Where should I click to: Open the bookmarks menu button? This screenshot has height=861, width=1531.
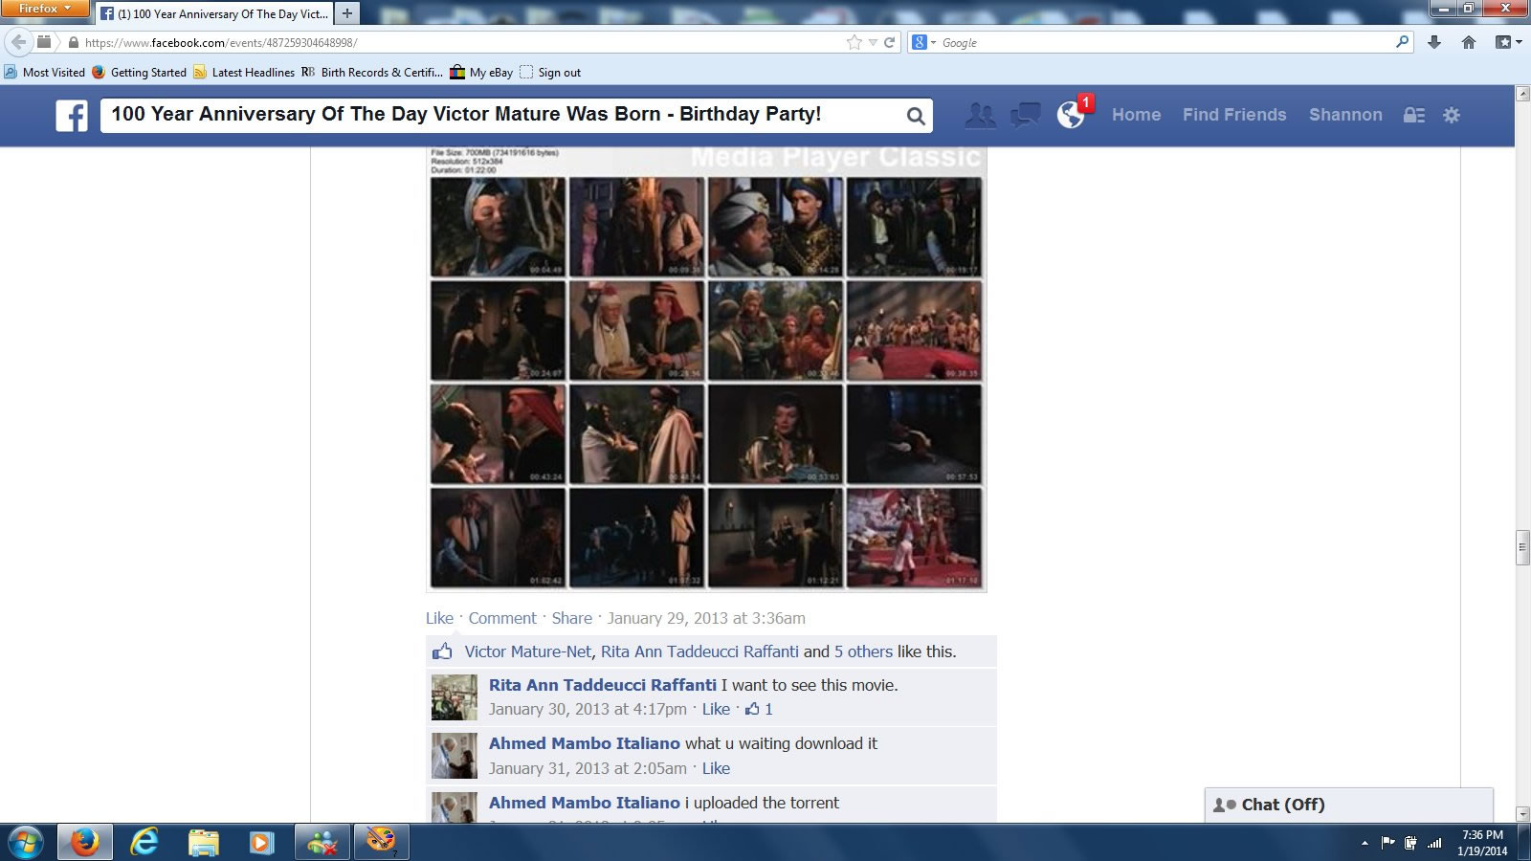point(1507,42)
